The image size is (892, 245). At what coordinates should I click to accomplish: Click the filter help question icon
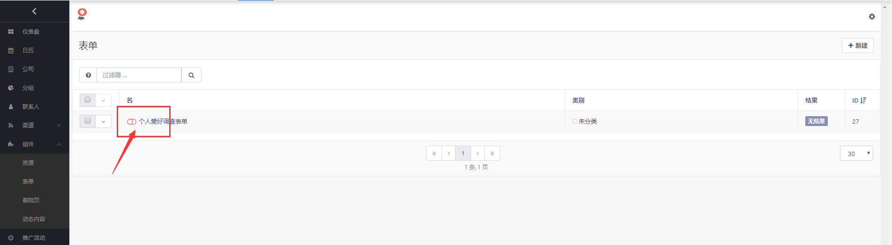coord(88,75)
